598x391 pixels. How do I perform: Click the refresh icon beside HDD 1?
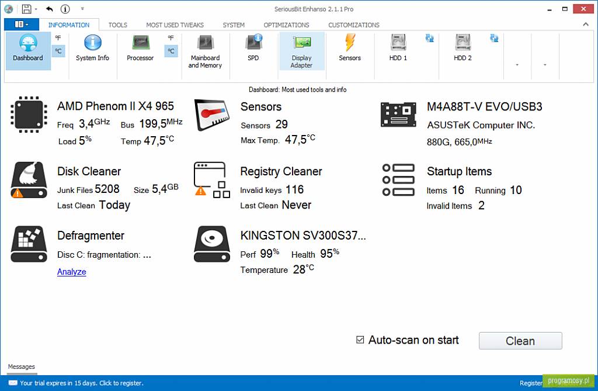430,38
